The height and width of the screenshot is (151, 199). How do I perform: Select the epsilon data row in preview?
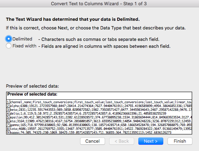[99, 117]
